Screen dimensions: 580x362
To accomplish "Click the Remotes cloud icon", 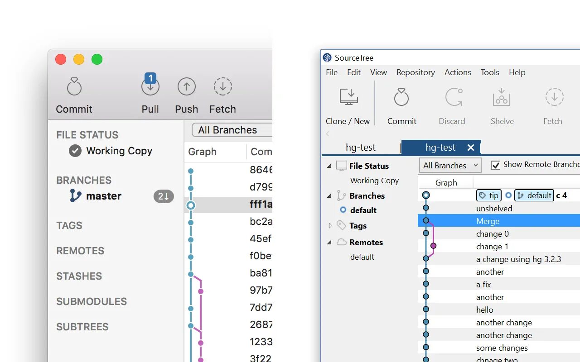I will 342,242.
